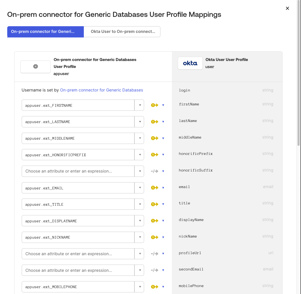Click the mapping arrow icon beside lastName row
This screenshot has height=294, width=301.
pos(155,122)
